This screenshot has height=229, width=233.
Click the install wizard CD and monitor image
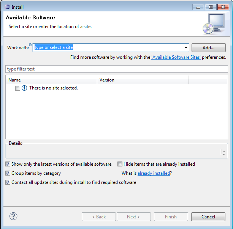click(x=213, y=24)
